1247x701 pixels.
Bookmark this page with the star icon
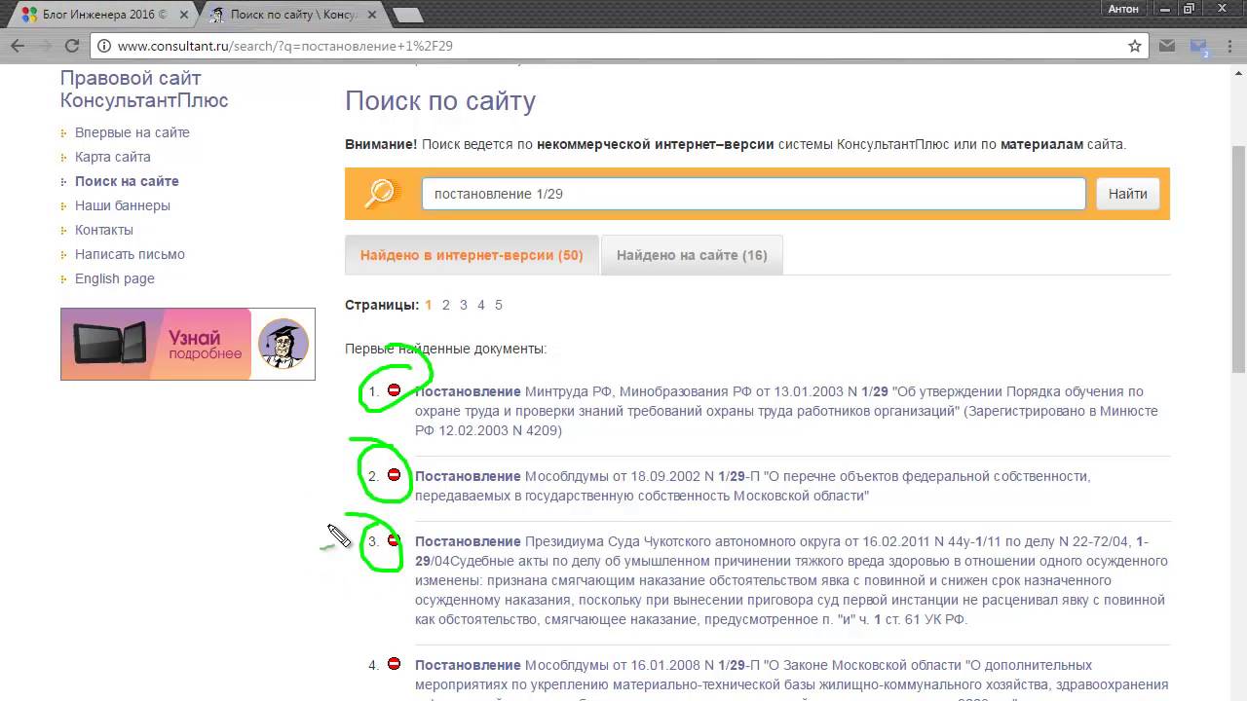pyautogui.click(x=1135, y=46)
